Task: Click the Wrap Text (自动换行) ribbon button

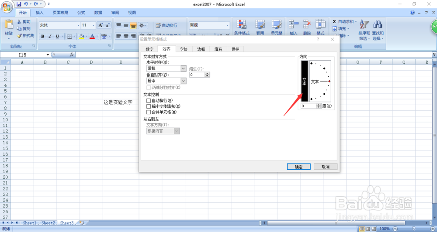Action: click(167, 25)
